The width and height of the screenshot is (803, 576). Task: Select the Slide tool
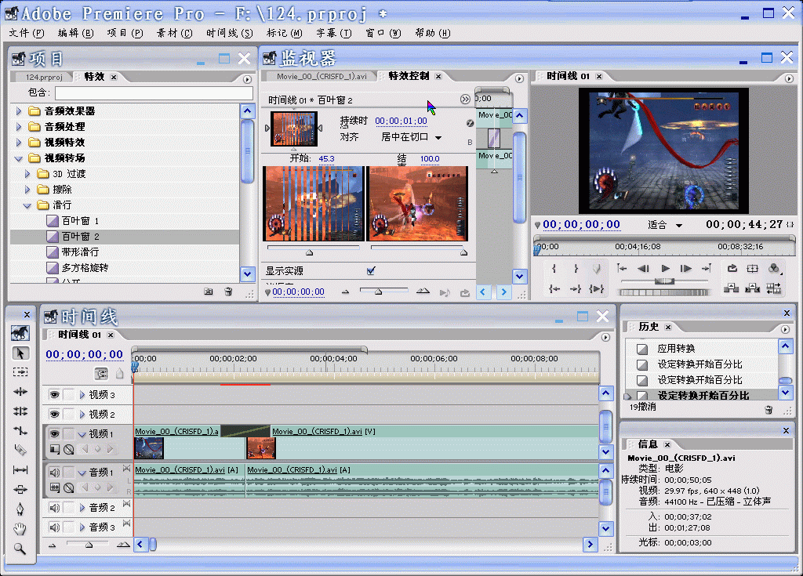(20, 490)
